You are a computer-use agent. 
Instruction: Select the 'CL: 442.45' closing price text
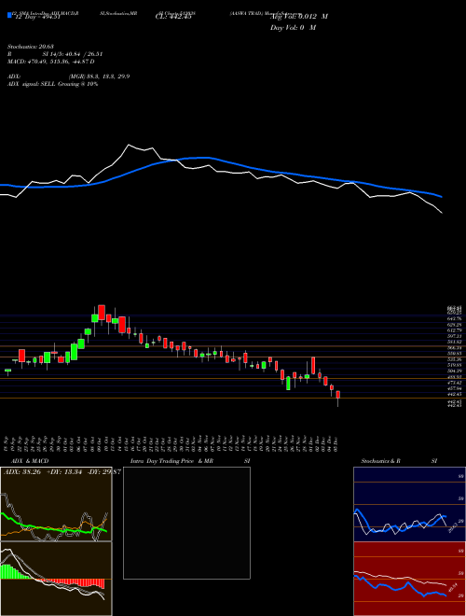tap(173, 17)
